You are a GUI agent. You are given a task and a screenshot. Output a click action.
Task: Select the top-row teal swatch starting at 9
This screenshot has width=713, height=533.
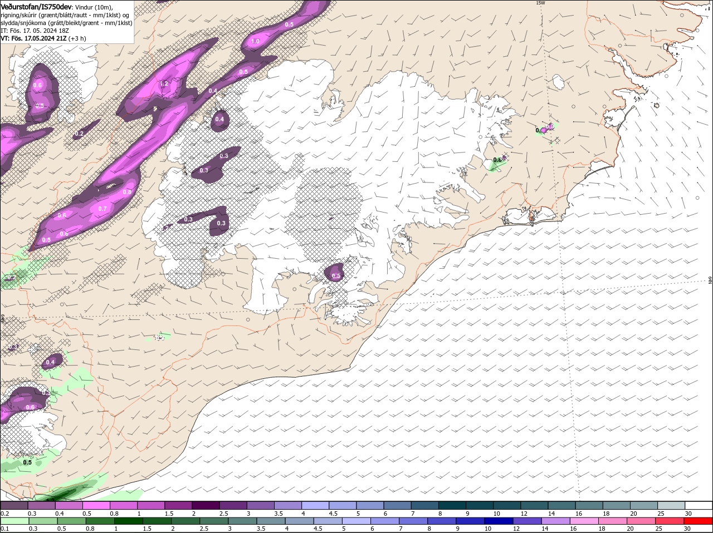[x=480, y=505]
